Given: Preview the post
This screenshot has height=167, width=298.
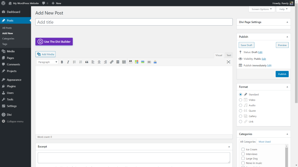Looking at the screenshot, I should coord(282,45).
